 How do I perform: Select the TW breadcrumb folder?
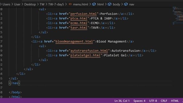(x=42, y=4)
